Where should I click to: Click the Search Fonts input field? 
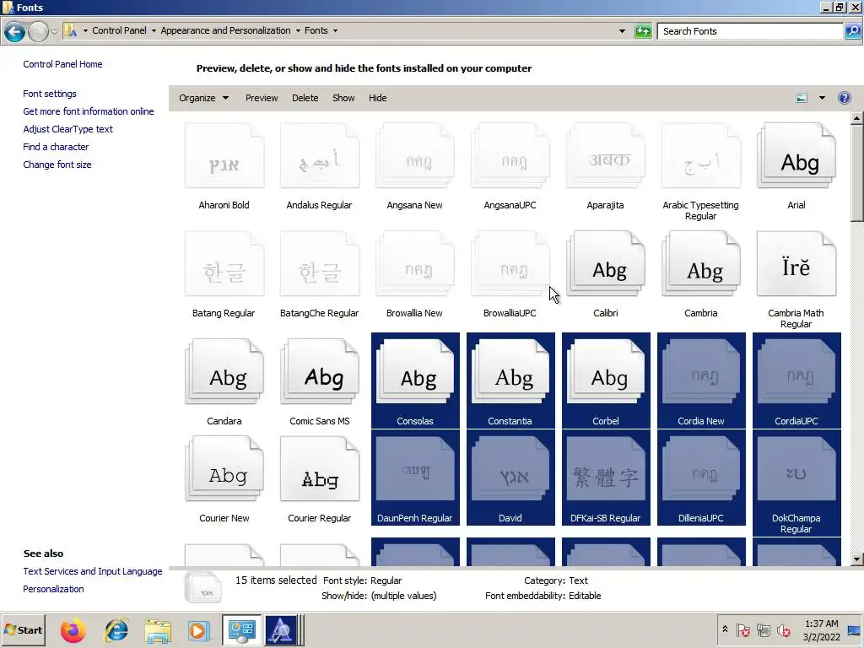tap(750, 31)
